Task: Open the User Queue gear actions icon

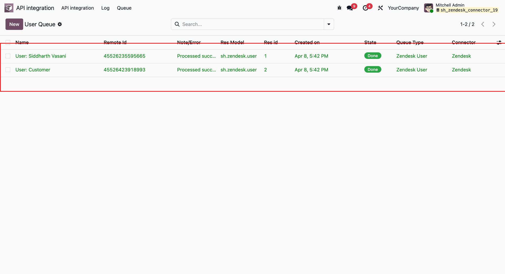Action: (x=60, y=24)
